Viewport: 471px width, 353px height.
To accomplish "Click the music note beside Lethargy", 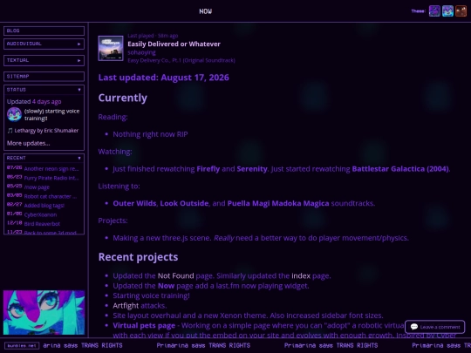I will pyautogui.click(x=10, y=131).
